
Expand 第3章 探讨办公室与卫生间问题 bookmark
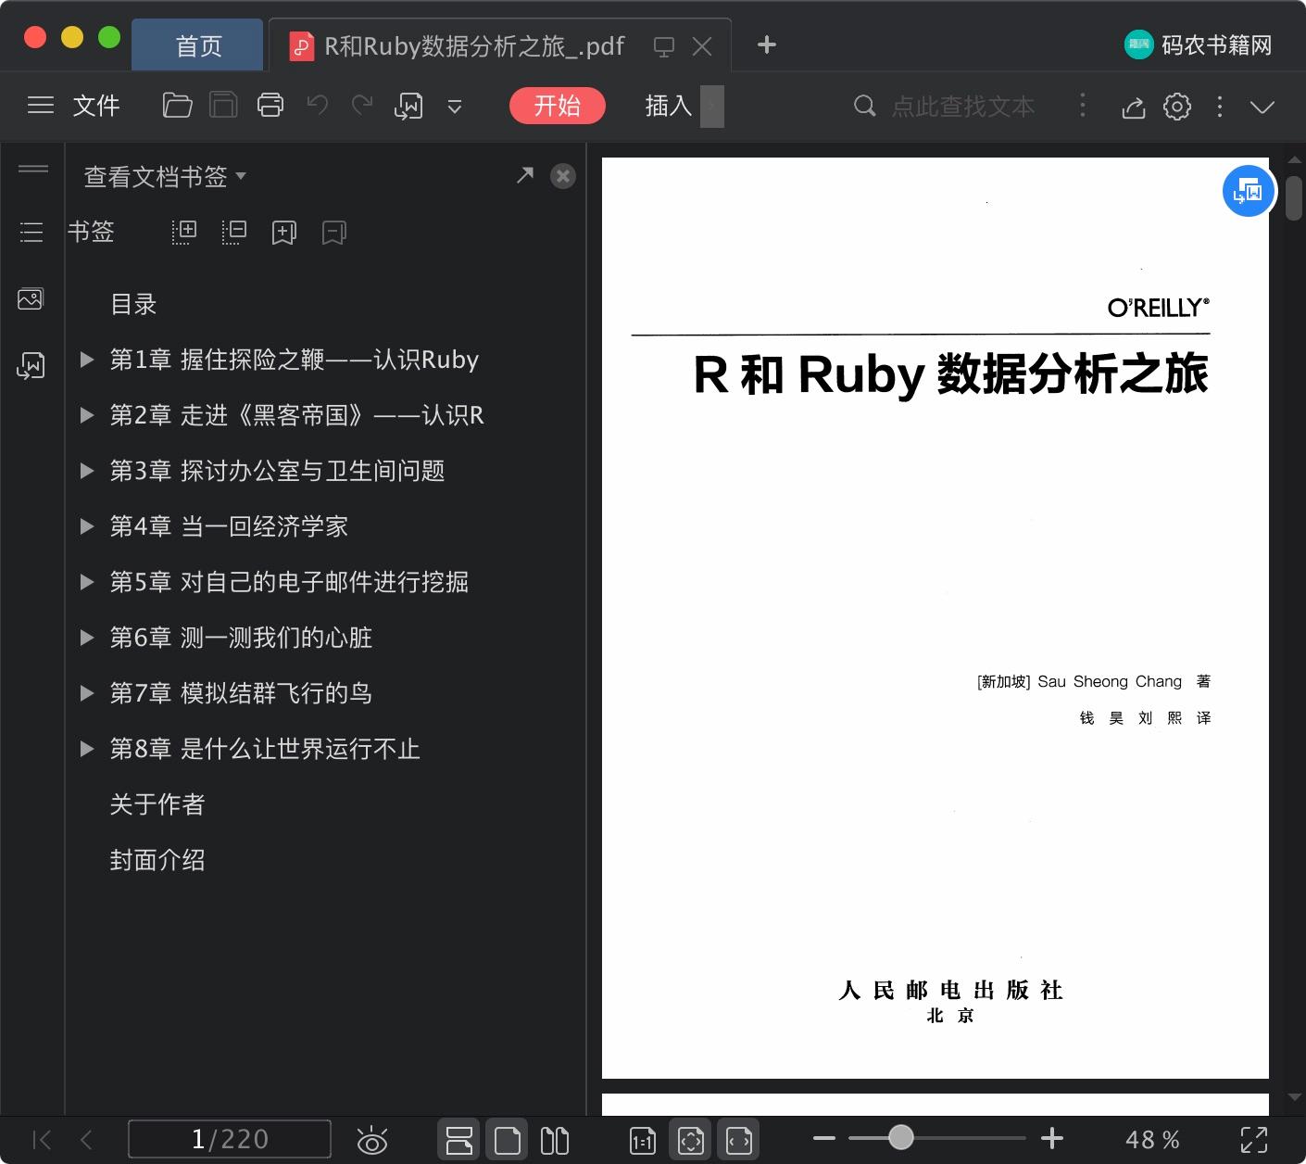(x=87, y=471)
